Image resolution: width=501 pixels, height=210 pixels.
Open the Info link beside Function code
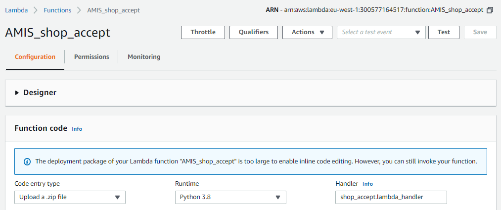(x=77, y=129)
